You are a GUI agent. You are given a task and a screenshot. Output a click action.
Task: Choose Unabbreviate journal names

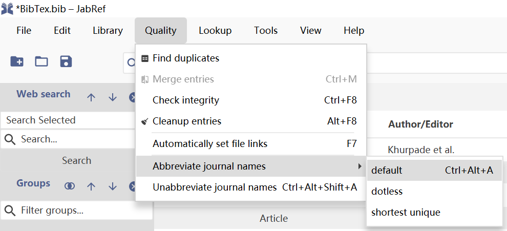pyautogui.click(x=215, y=187)
